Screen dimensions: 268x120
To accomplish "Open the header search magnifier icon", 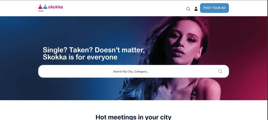I will click(x=188, y=9).
